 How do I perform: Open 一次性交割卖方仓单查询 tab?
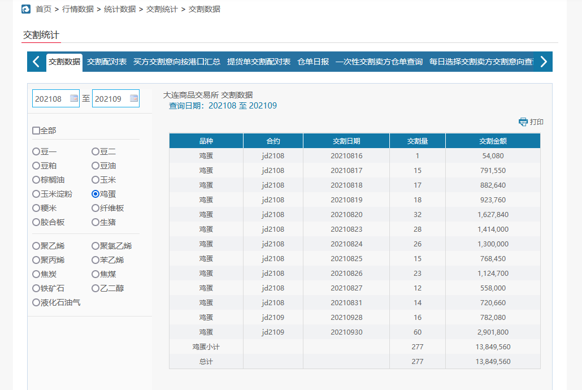pos(379,62)
